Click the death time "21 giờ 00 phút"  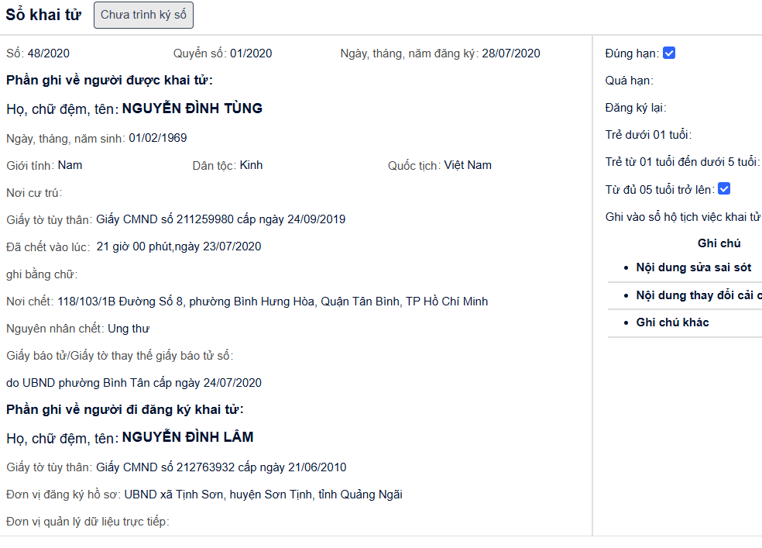133,246
